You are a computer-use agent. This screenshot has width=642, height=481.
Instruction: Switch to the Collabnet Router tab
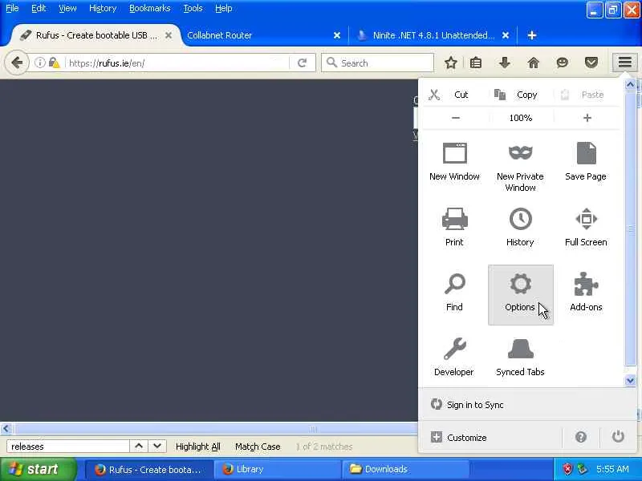[x=262, y=35]
